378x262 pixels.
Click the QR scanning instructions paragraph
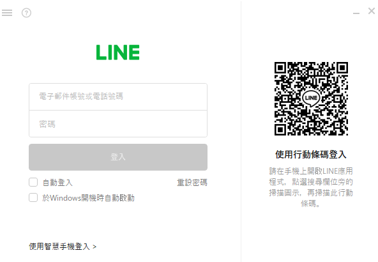(311, 187)
